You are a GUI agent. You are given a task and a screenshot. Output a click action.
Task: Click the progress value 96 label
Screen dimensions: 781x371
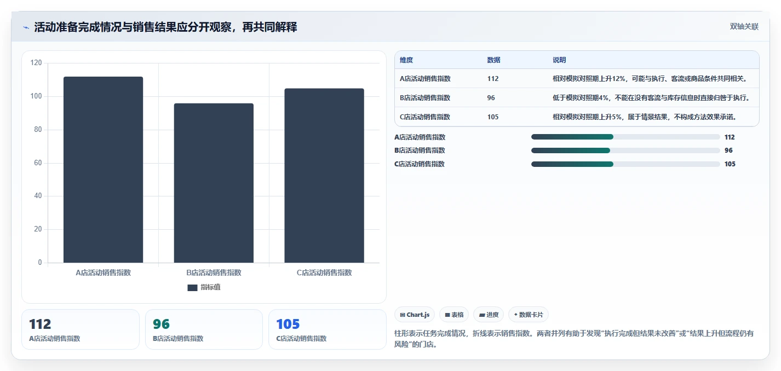(728, 150)
